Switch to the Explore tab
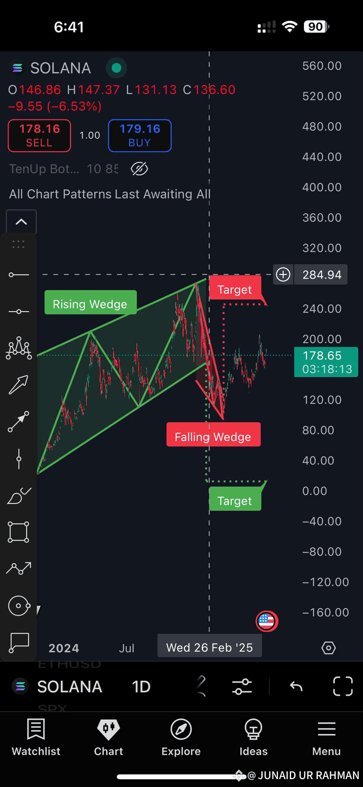 [181, 738]
